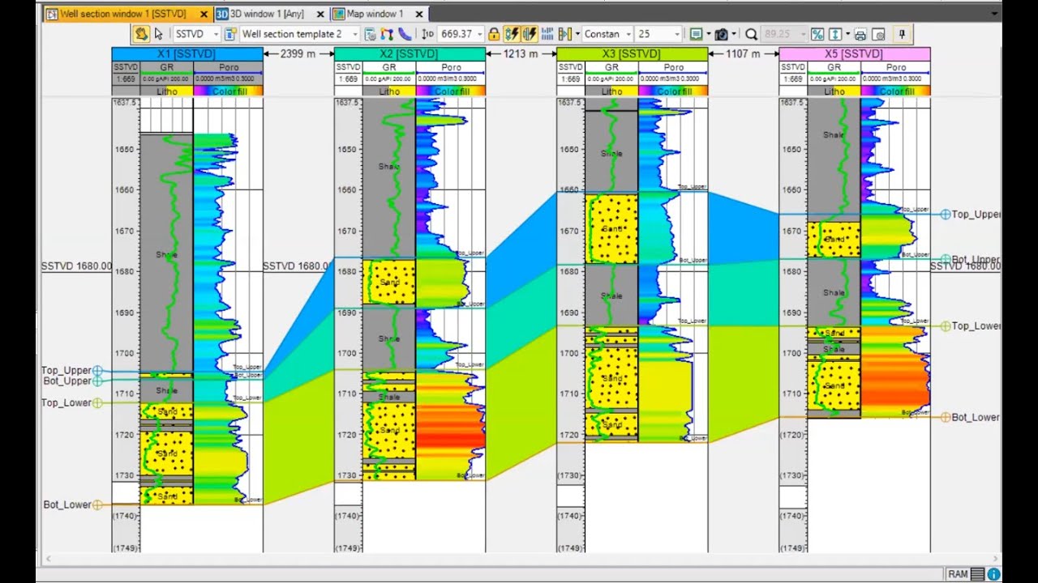The height and width of the screenshot is (583, 1038).
Task: Close the Well section window 1 tab
Action: coord(204,14)
